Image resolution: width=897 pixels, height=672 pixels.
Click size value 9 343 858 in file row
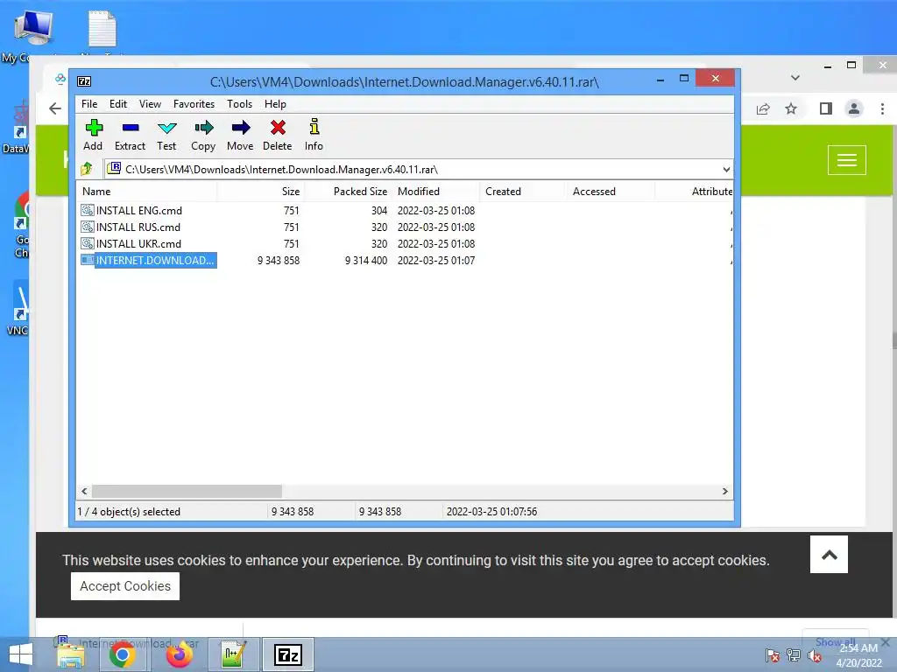coord(279,261)
